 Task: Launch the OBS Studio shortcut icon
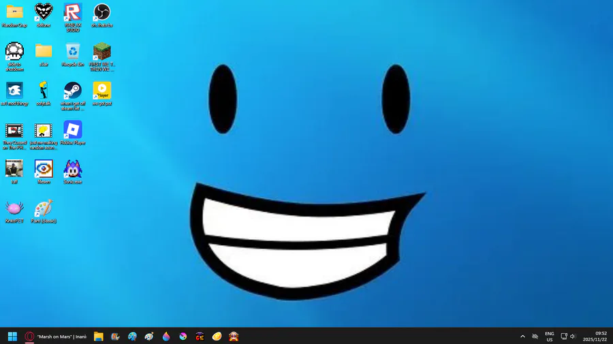(x=101, y=12)
